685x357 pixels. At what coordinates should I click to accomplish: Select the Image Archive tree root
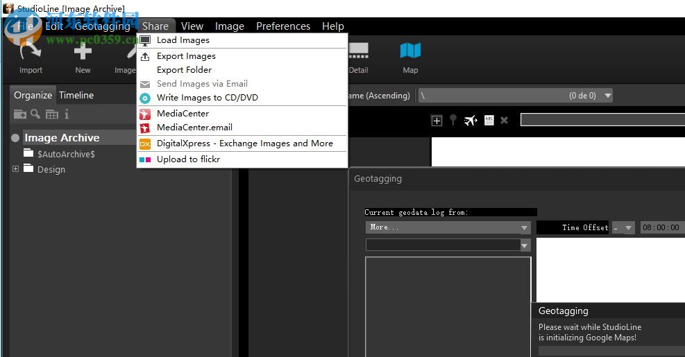[x=62, y=138]
